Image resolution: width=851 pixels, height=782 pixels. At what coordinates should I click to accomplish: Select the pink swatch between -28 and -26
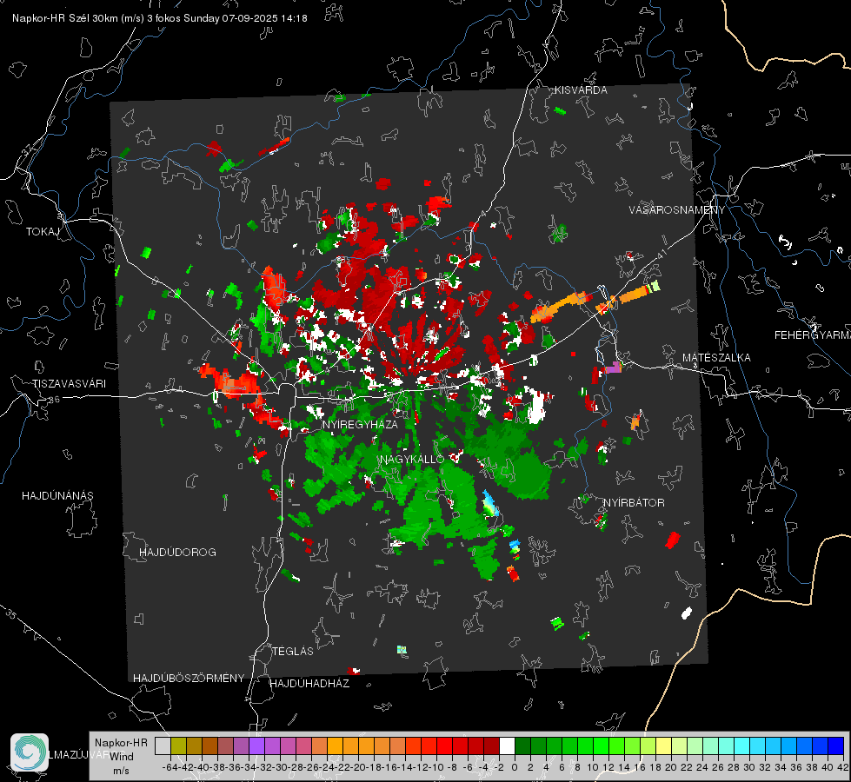pyautogui.click(x=303, y=746)
